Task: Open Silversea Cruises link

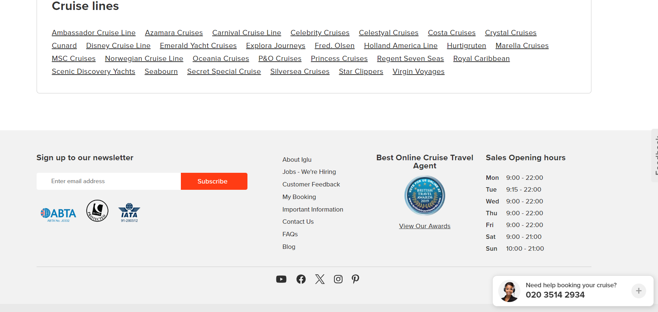Action: tap(300, 71)
